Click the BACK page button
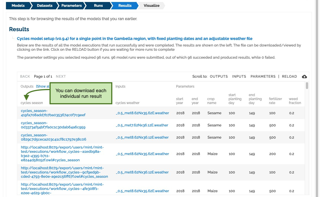322x197 pixels. 25,77
